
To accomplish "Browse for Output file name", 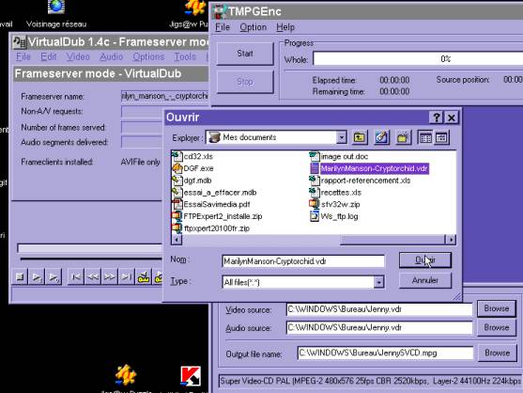I will (x=498, y=353).
